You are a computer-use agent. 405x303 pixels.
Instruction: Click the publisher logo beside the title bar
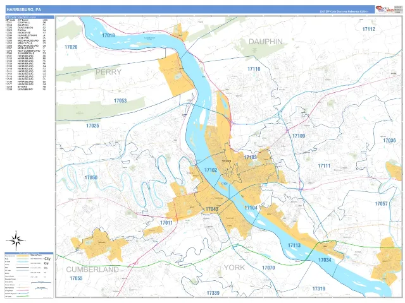pos(385,9)
